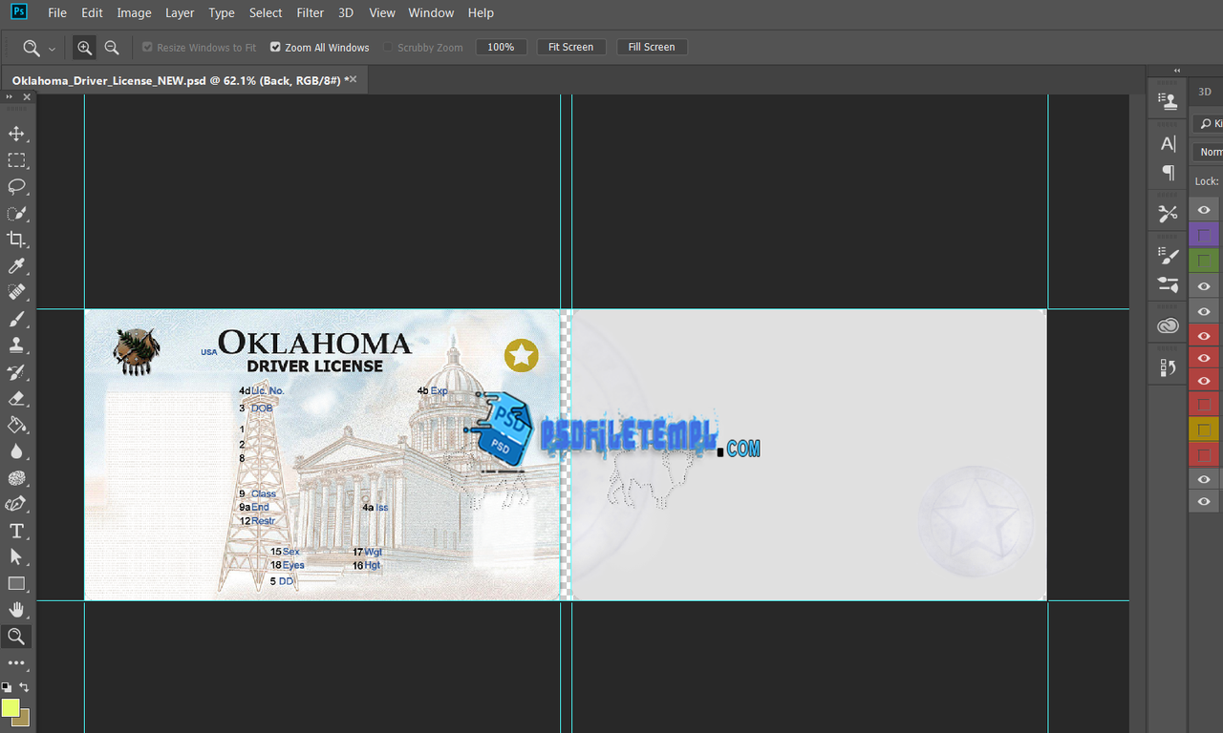
Task: Show the yellow-labeled layer
Action: point(1204,429)
